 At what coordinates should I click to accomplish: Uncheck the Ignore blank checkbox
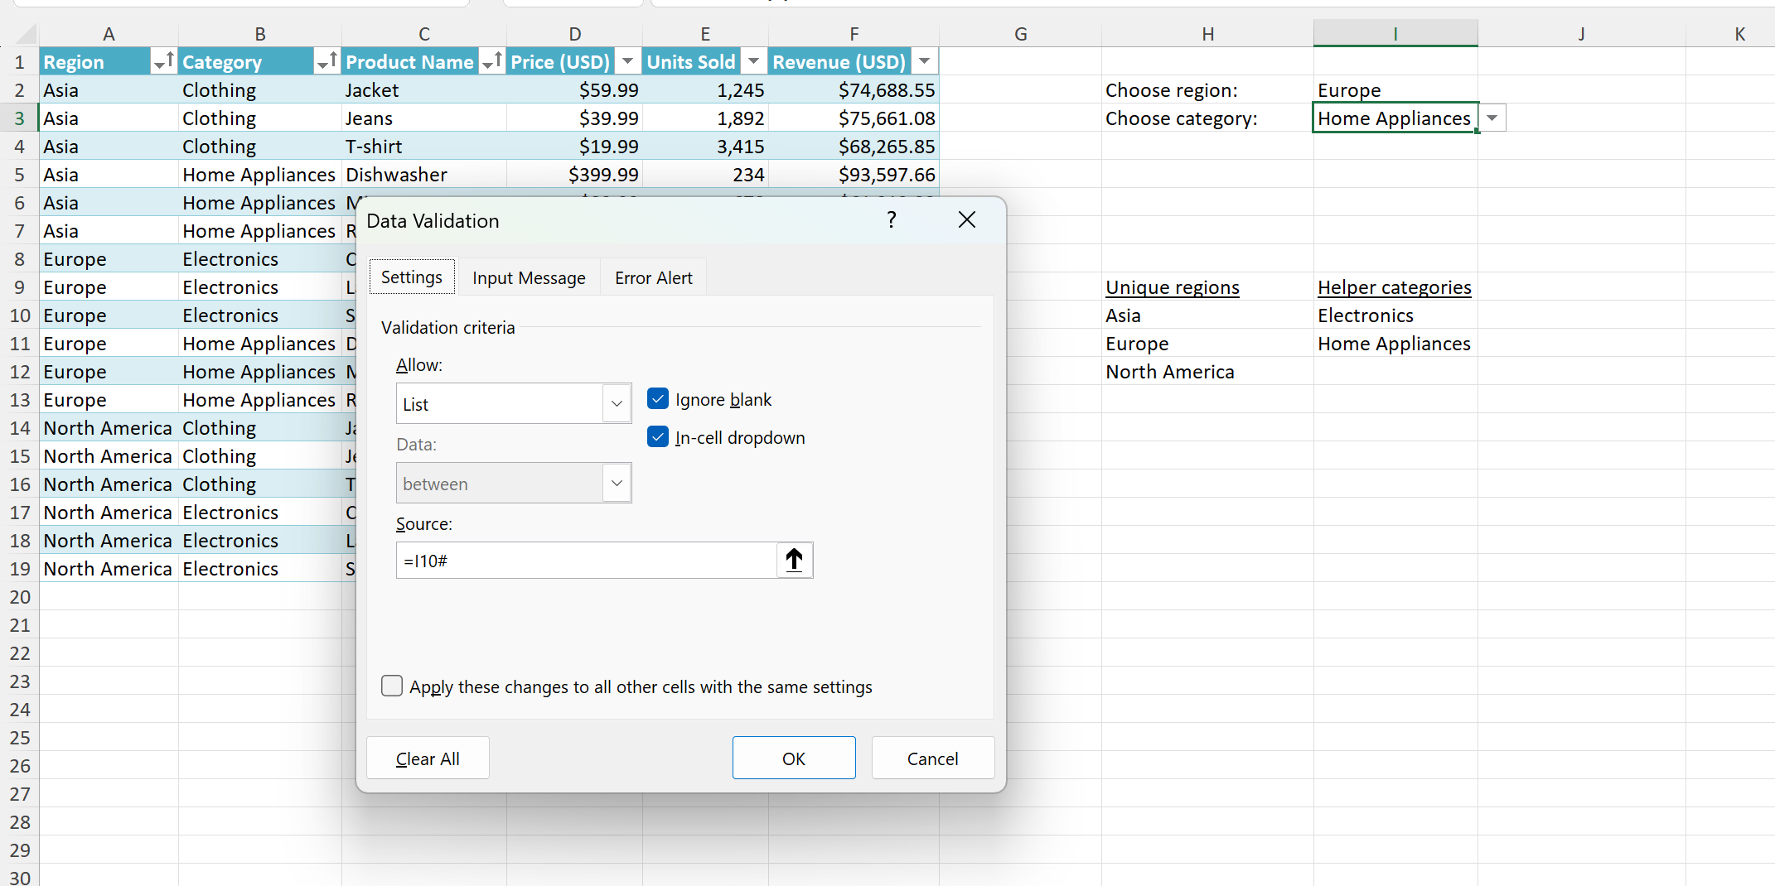click(x=658, y=399)
